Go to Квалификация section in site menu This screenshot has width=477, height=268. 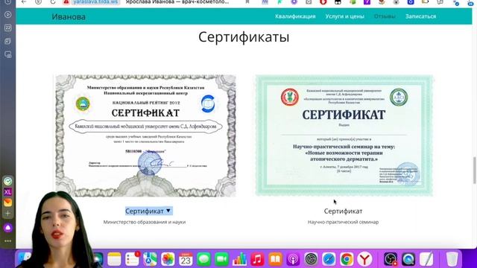(295, 16)
